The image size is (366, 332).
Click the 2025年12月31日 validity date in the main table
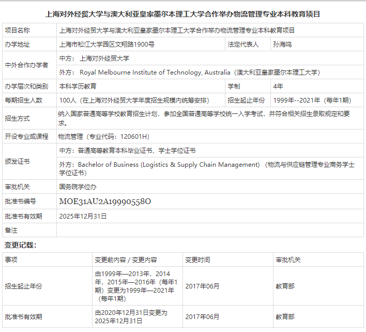point(83,216)
